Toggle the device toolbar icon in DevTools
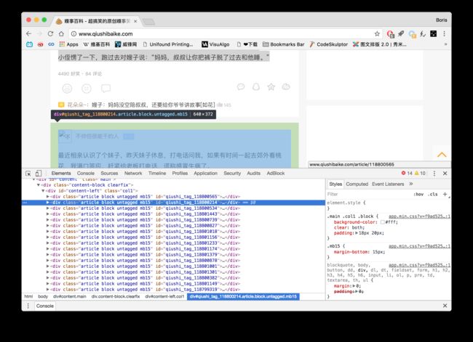Image resolution: width=473 pixels, height=342 pixels. tap(39, 174)
